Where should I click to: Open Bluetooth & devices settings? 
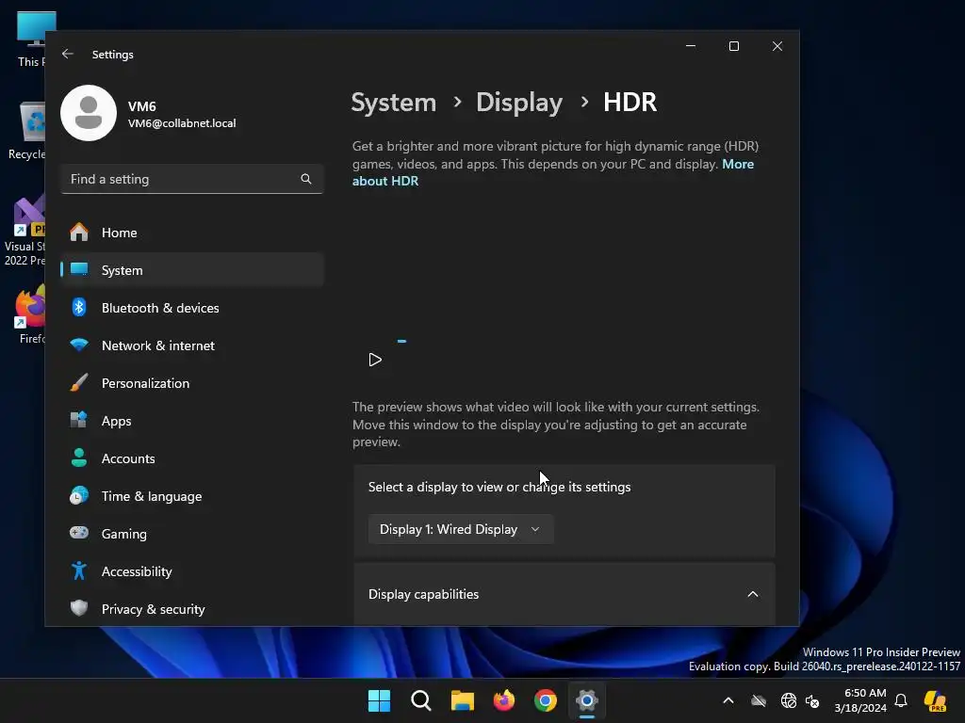(192, 308)
